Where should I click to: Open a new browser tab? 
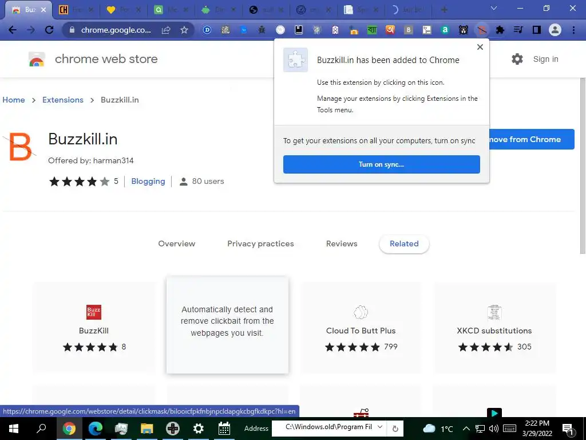pyautogui.click(x=444, y=10)
